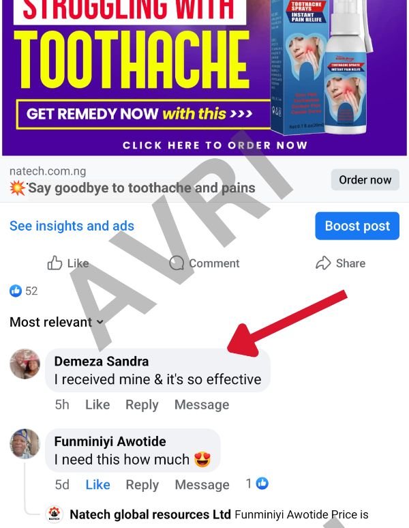Open Demeza Sandra's profile picture
409x528 pixels.
point(25,364)
